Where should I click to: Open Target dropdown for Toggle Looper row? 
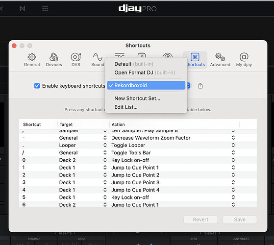click(105, 145)
